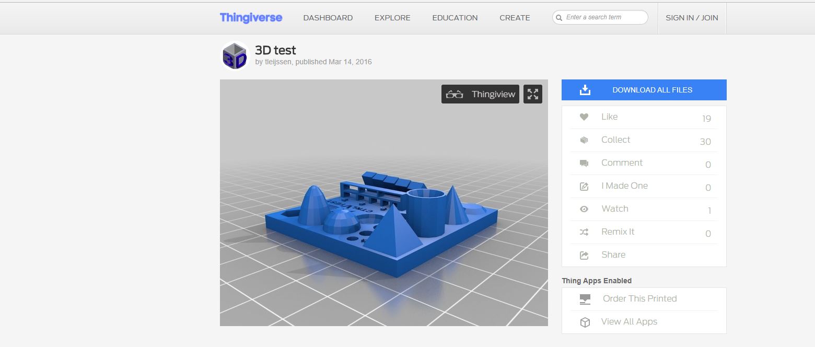
Task: Collect this thing
Action: (644, 140)
